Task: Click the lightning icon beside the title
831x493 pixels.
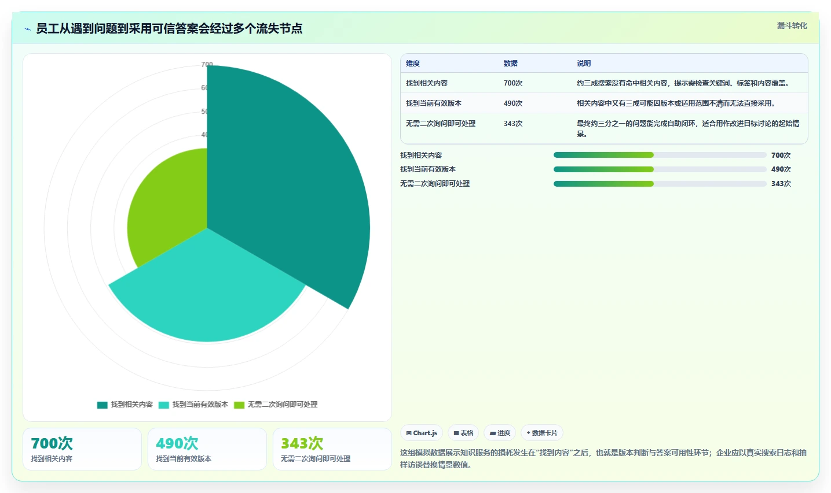Action: 27,29
